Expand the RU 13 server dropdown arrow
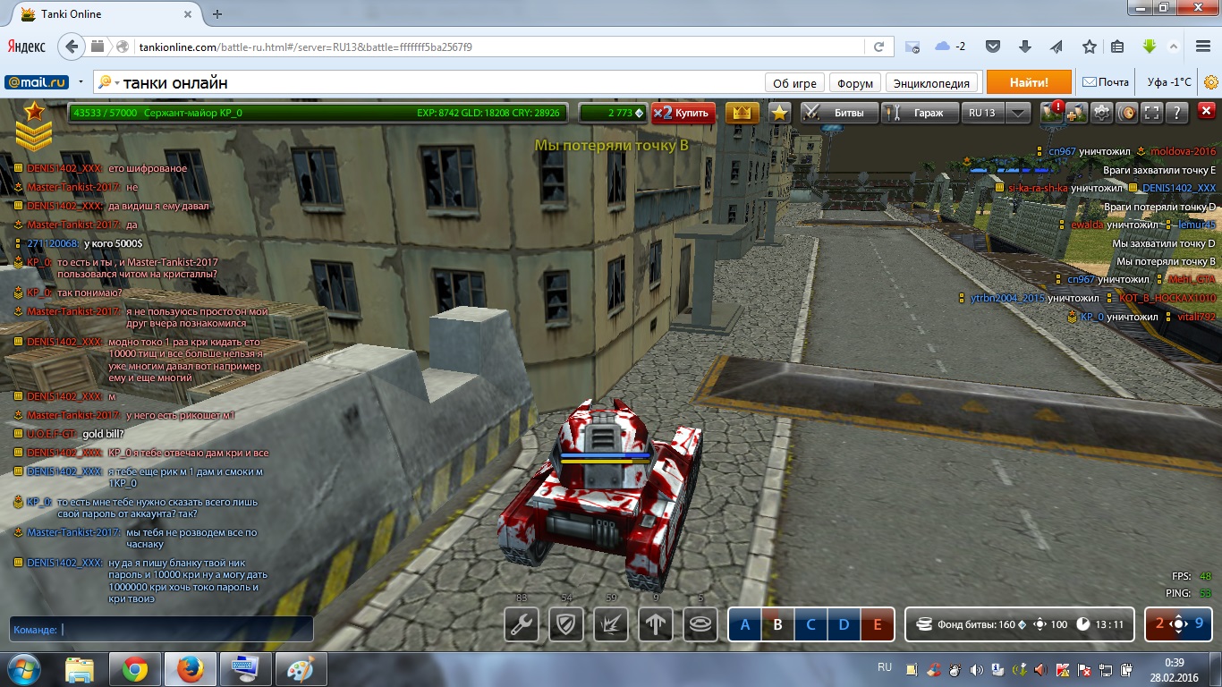Viewport: 1222px width, 687px height. 1019,113
